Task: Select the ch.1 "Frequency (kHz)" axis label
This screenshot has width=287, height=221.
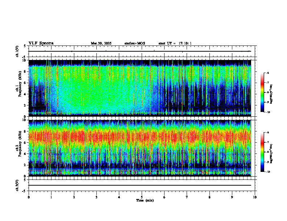Action: tap(19, 84)
